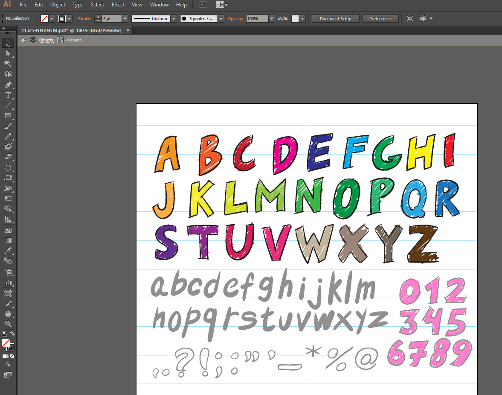Select the Pen tool

click(x=8, y=85)
